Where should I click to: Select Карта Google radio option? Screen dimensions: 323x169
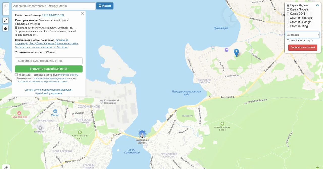point(288,9)
